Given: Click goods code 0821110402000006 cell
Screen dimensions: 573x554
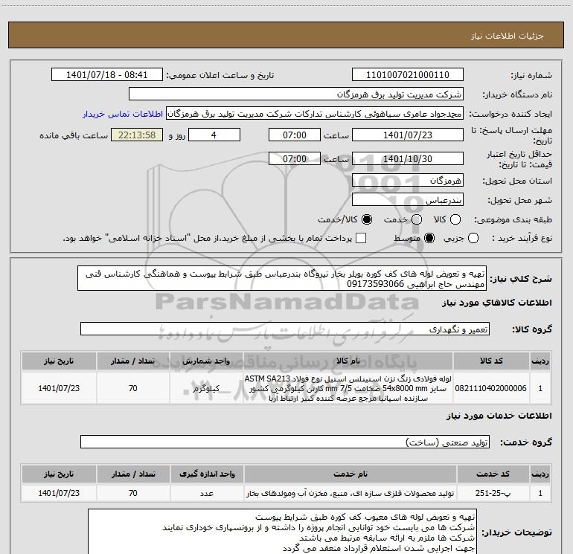Looking at the screenshot, I should pos(491,388).
